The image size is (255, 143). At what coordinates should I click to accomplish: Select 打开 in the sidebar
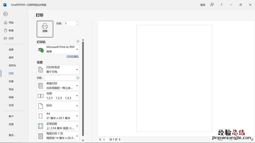click(x=11, y=38)
